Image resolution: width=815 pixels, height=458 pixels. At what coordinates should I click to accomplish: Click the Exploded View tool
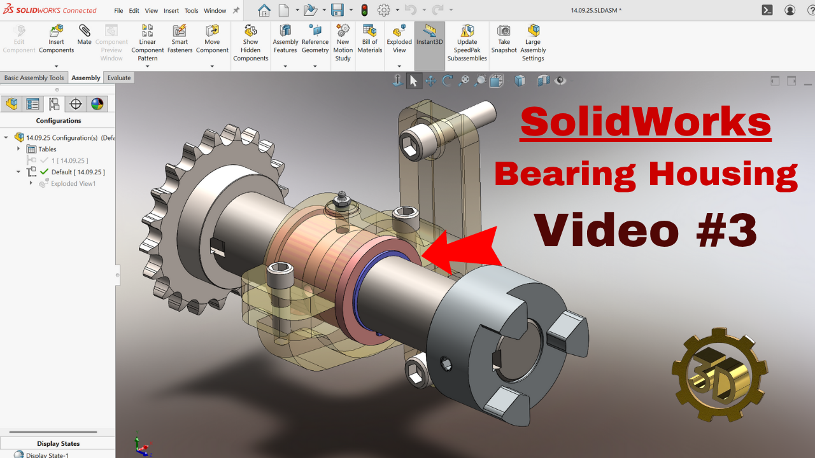[399, 39]
